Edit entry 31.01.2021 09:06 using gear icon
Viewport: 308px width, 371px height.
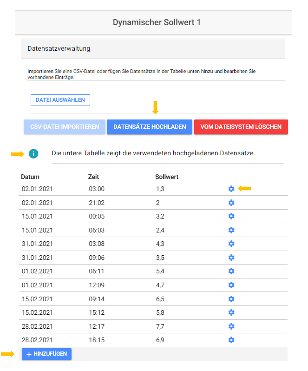[231, 258]
